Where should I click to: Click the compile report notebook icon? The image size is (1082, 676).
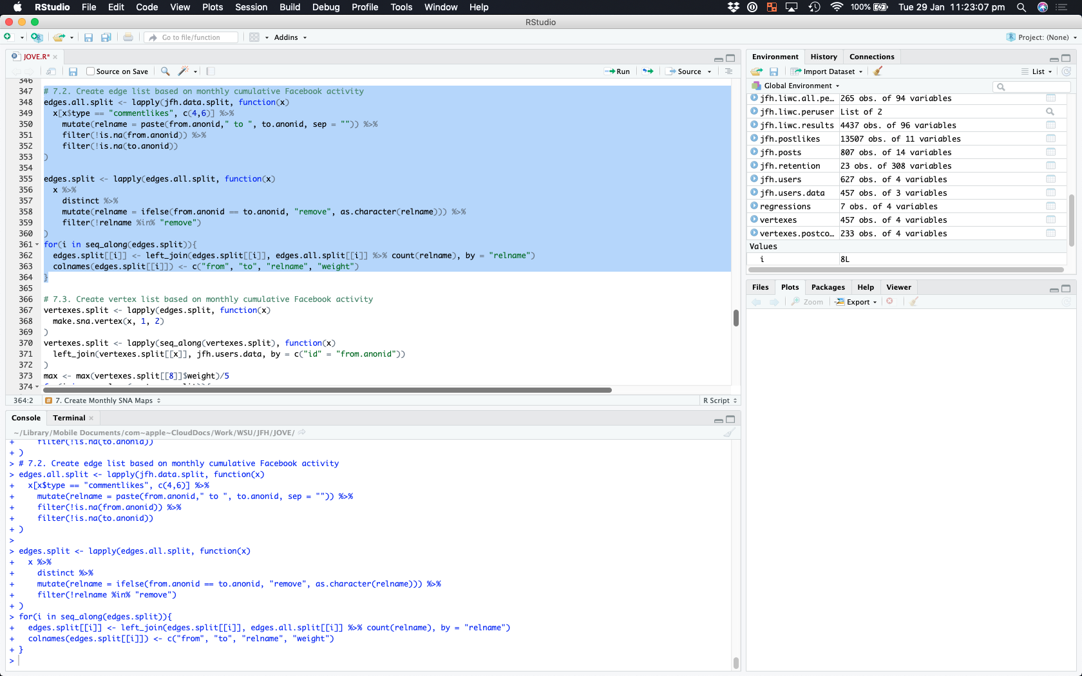pos(211,71)
